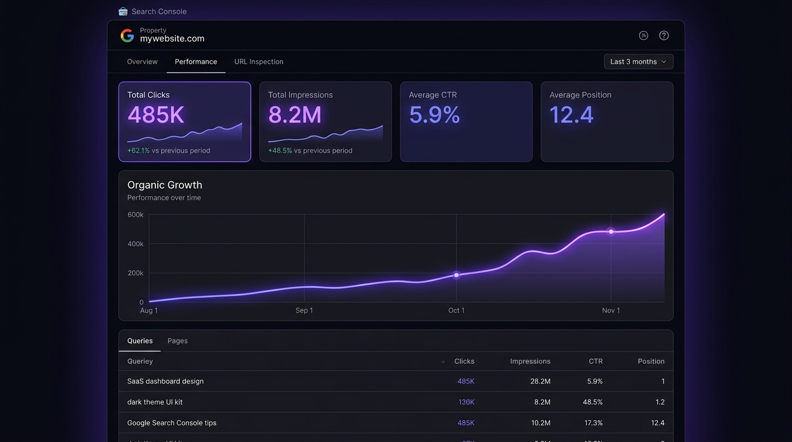
Task: Click position 1.2 in the table
Action: pos(660,402)
